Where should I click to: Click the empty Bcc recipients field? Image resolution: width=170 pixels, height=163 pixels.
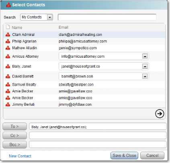pos(98,144)
